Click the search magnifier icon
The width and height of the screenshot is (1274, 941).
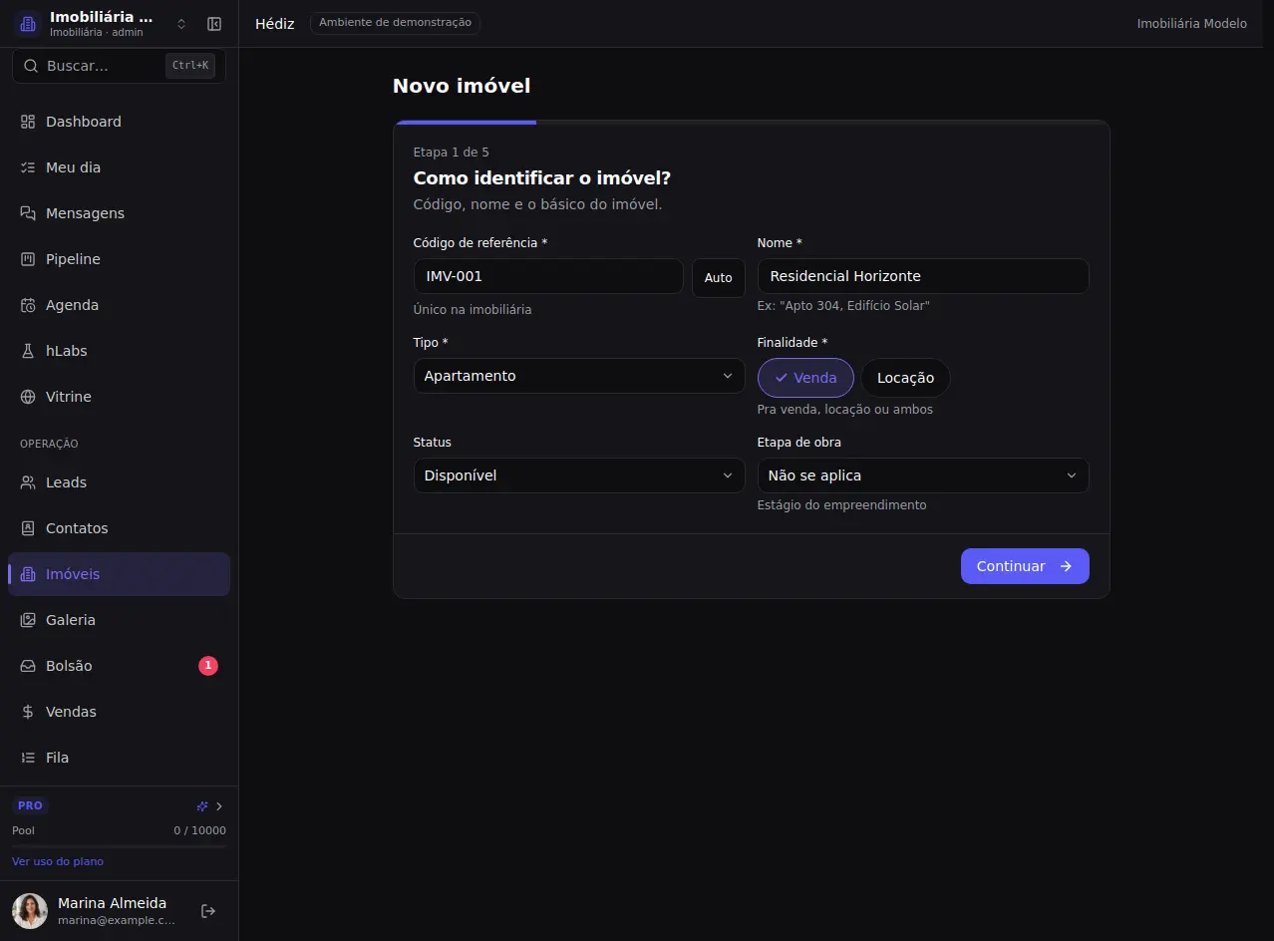pyautogui.click(x=31, y=66)
